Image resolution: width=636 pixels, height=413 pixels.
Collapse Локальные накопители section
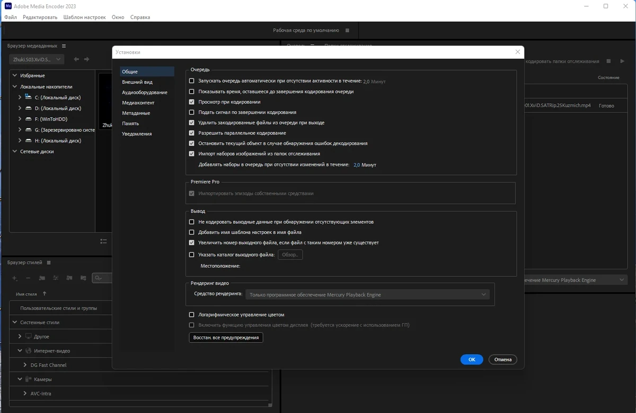coord(15,86)
